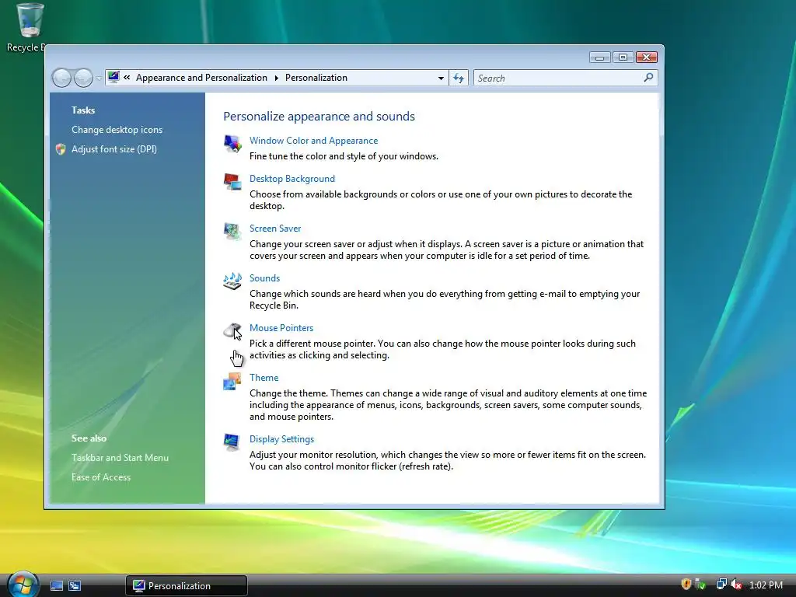
Task: Open Ease of Access link
Action: click(101, 477)
